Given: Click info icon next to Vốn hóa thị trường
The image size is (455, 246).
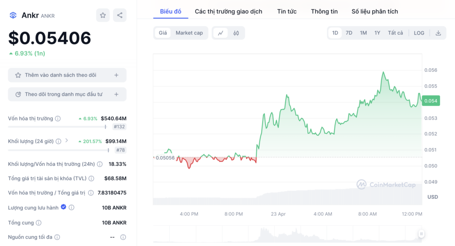Looking at the screenshot, I should pyautogui.click(x=58, y=118).
